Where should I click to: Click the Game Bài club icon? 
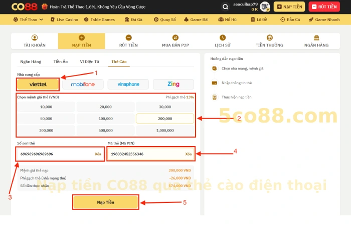(186, 19)
